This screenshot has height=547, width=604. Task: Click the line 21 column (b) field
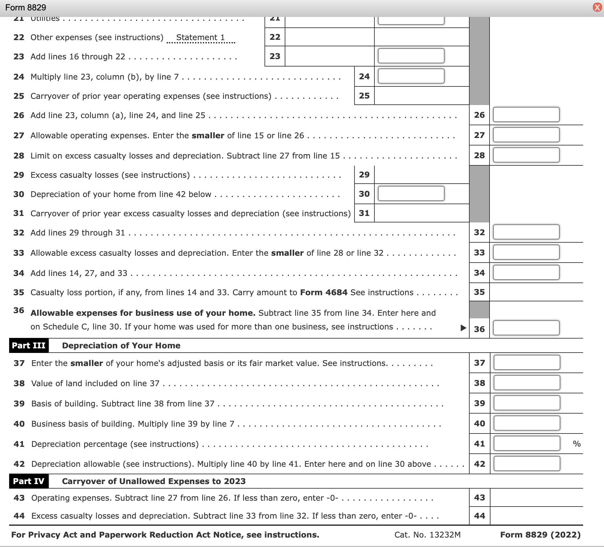click(411, 21)
